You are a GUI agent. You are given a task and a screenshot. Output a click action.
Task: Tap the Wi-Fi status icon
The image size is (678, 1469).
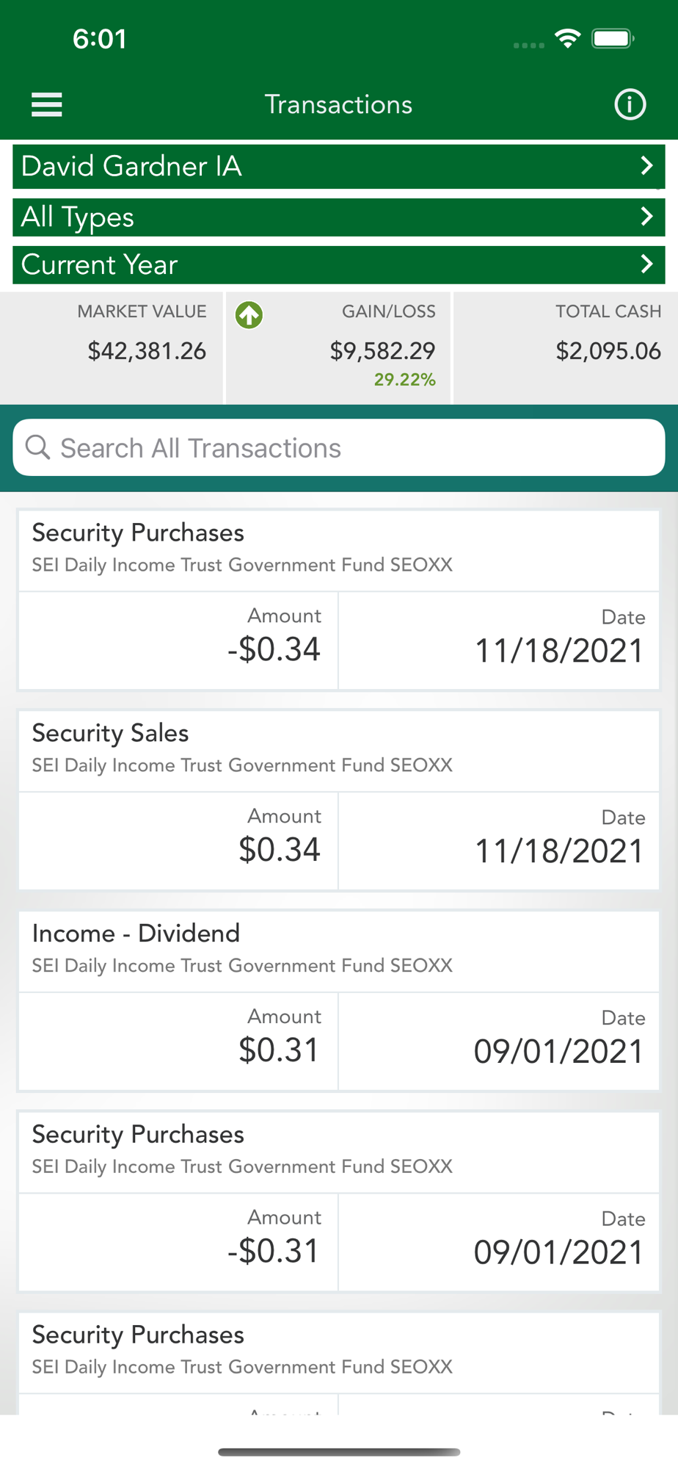[567, 38]
